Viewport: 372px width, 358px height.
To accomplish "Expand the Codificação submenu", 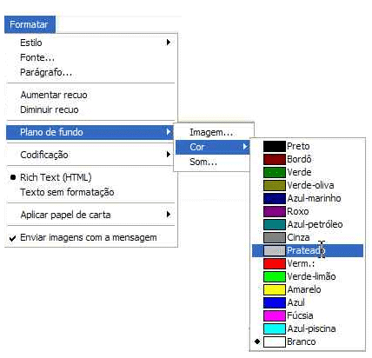I will pos(91,155).
